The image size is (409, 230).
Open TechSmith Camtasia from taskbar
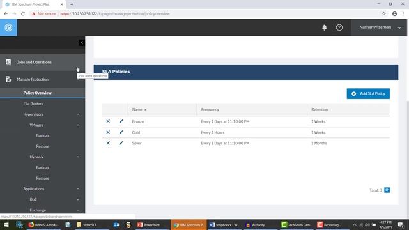[x=297, y=225]
